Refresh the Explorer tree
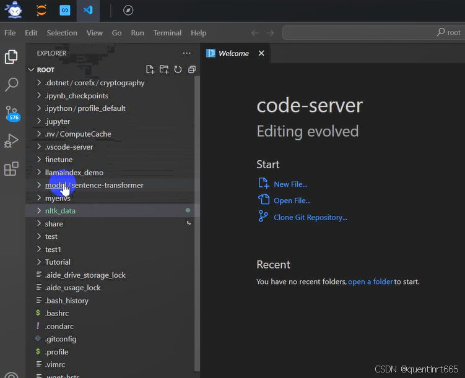 click(x=178, y=70)
